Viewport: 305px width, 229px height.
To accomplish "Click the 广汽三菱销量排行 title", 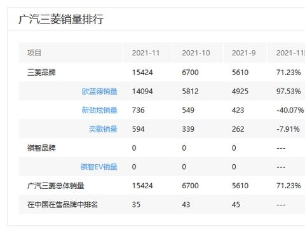I will (61, 19).
